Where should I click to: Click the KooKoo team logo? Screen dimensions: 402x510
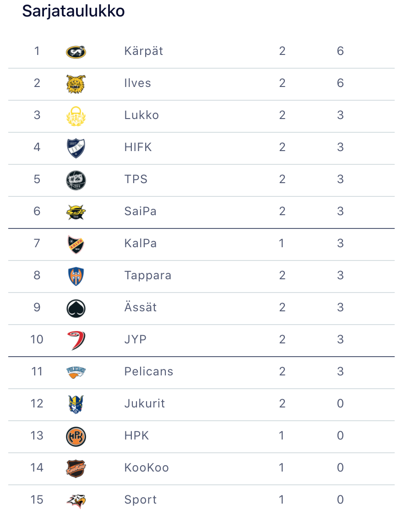76,468
